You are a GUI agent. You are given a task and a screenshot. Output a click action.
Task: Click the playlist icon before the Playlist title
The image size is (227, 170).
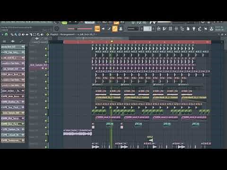pyautogui.click(x=47, y=34)
